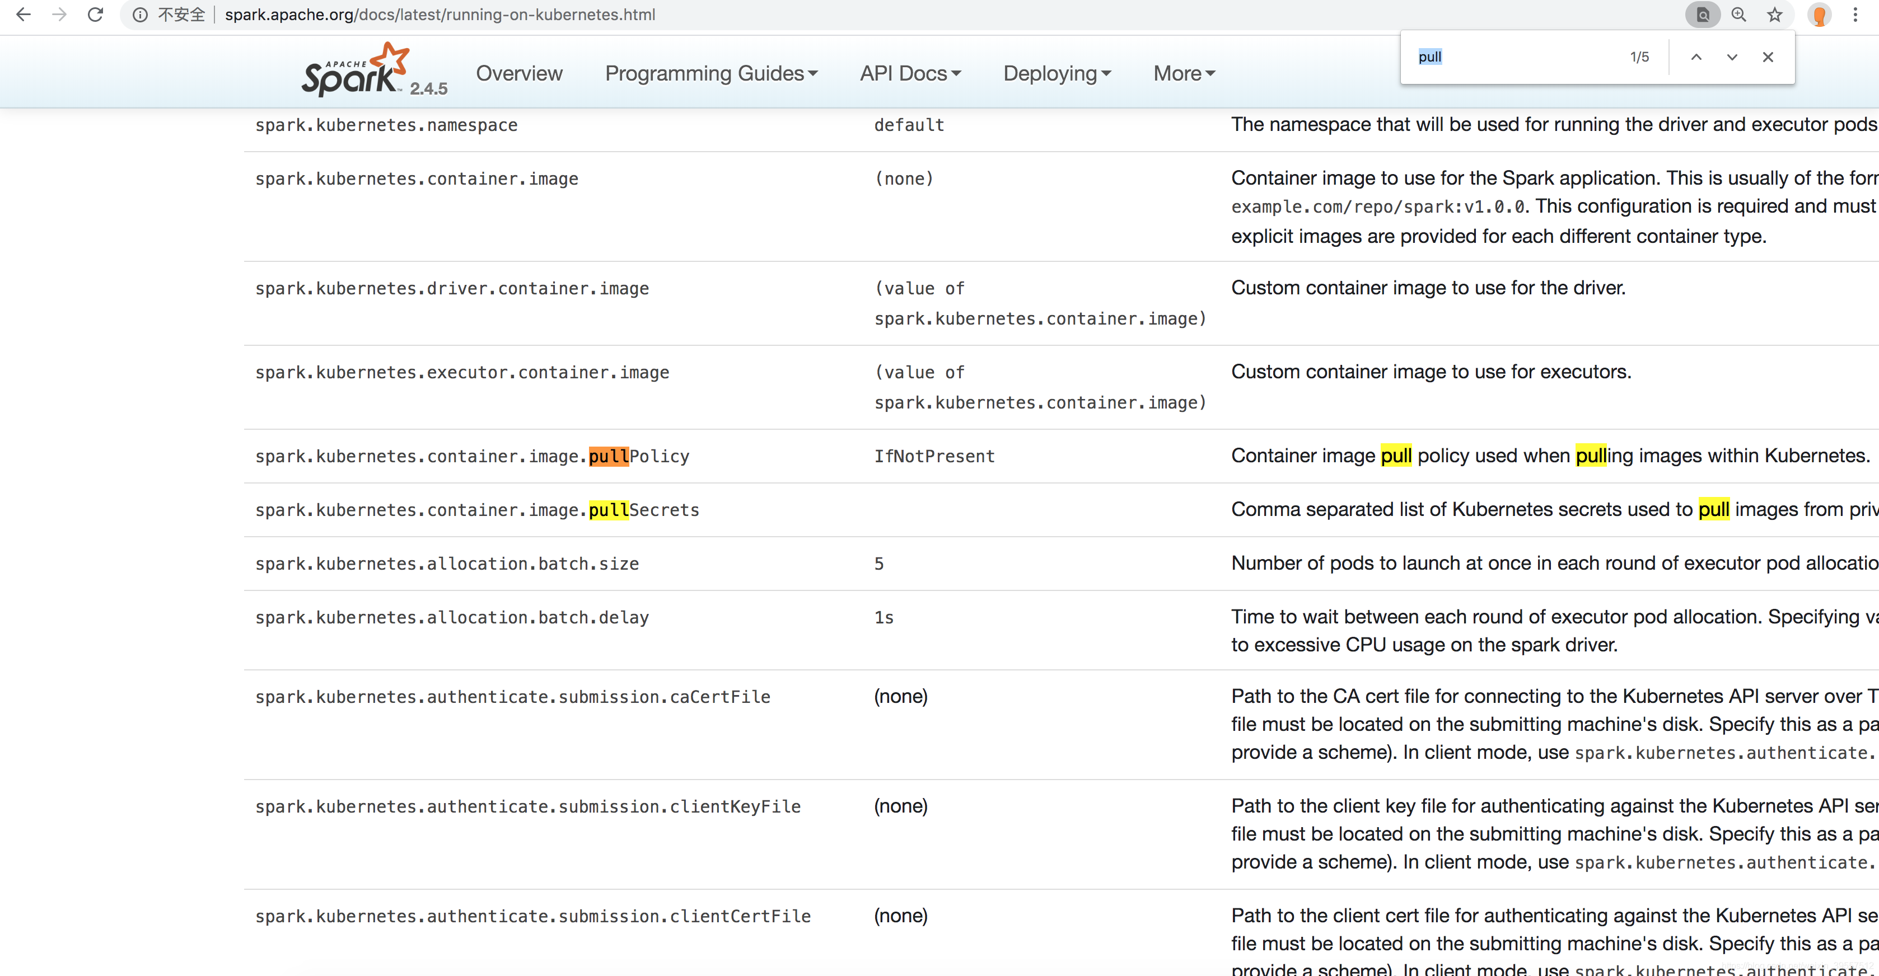Image resolution: width=1879 pixels, height=976 pixels.
Task: Bookmark this page with the star icon
Action: 1775,15
